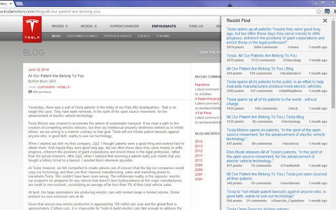336x210 pixels.
Task: Click the June 12, 2014 date
Action: point(38,70)
